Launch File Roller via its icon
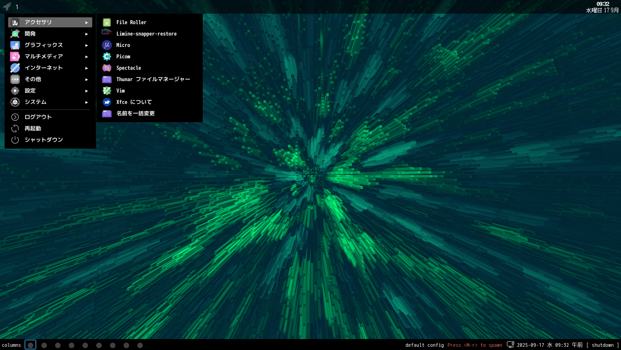Image resolution: width=621 pixels, height=350 pixels. coord(107,22)
